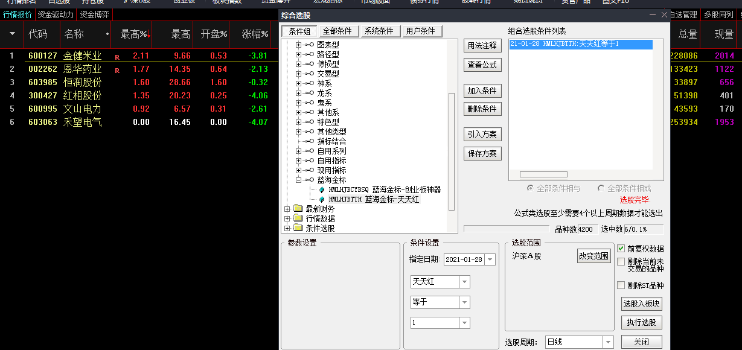The image size is (742, 350).
Task: Click the red sort arrow in the 最高% header
Action: pos(149,34)
